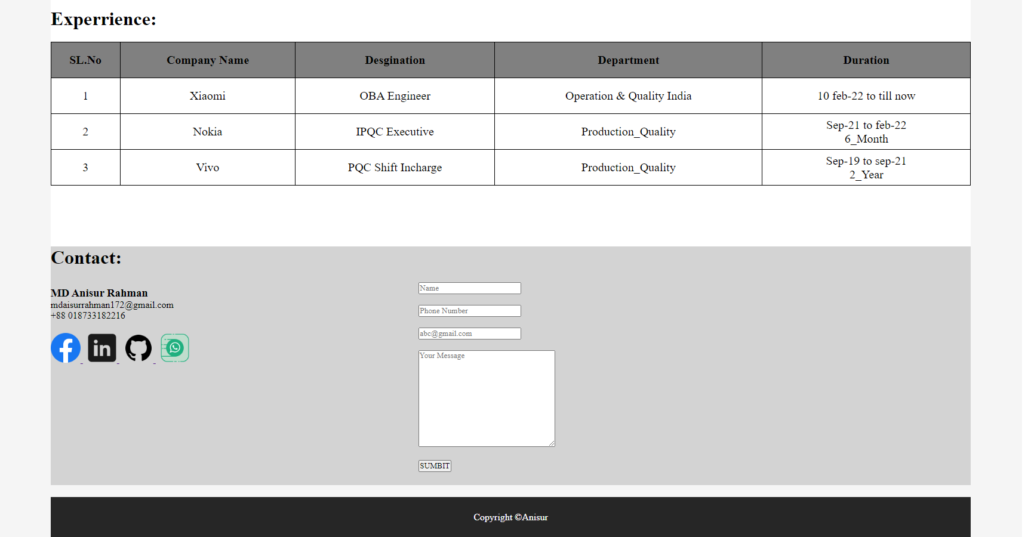Image resolution: width=1031 pixels, height=537 pixels.
Task: Click the Your Message text area
Action: coord(487,399)
